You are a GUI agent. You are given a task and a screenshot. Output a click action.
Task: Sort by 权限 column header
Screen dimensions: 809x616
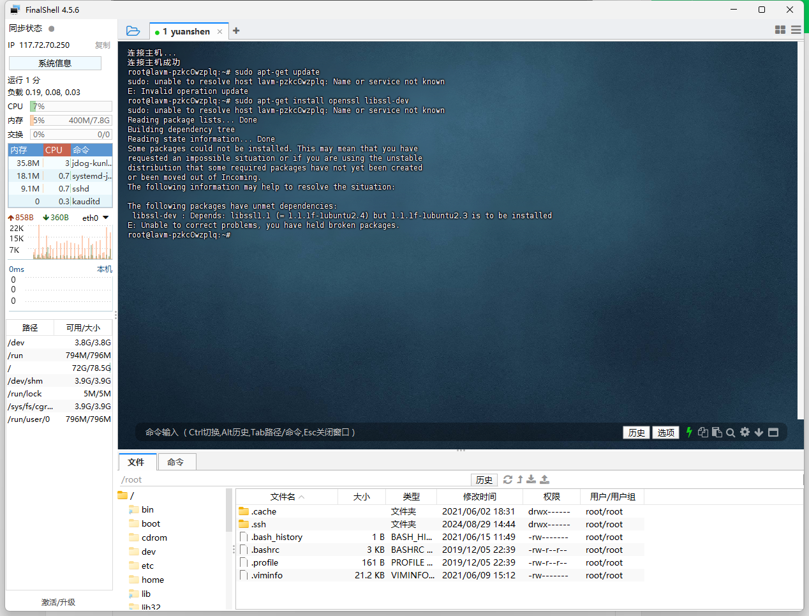pyautogui.click(x=552, y=497)
